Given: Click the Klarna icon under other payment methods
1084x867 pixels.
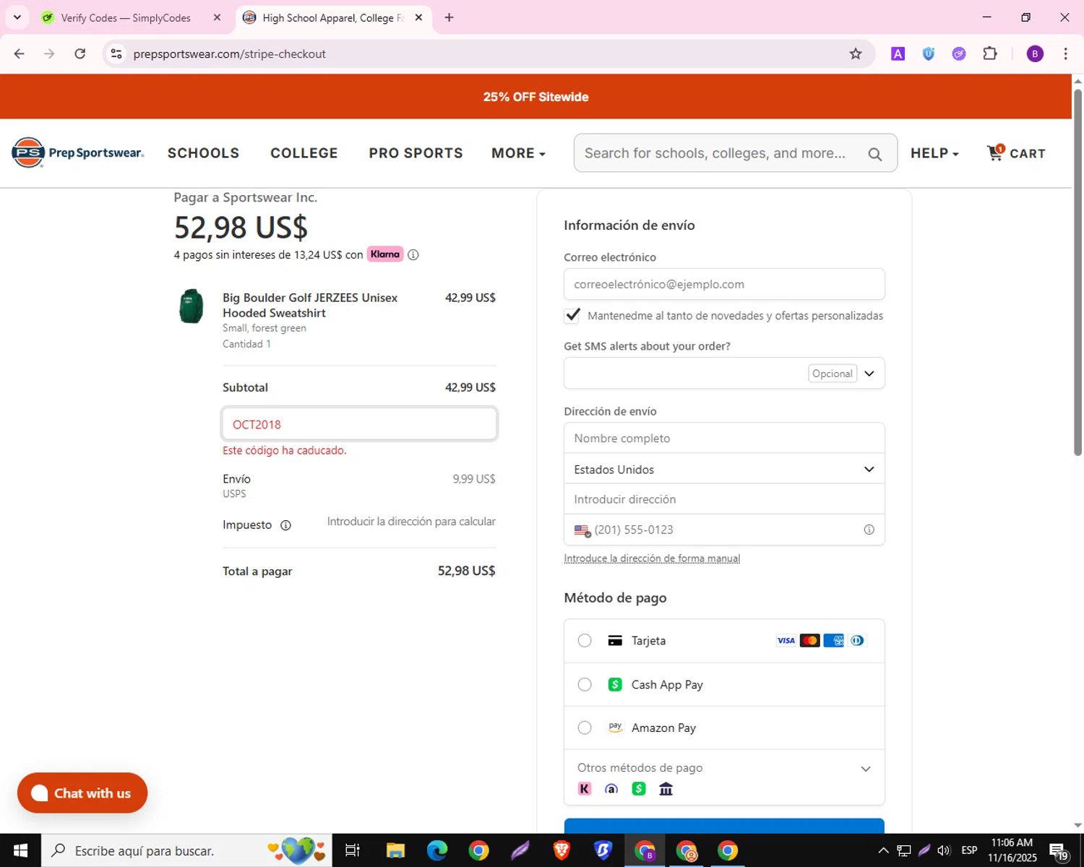Looking at the screenshot, I should [x=585, y=789].
